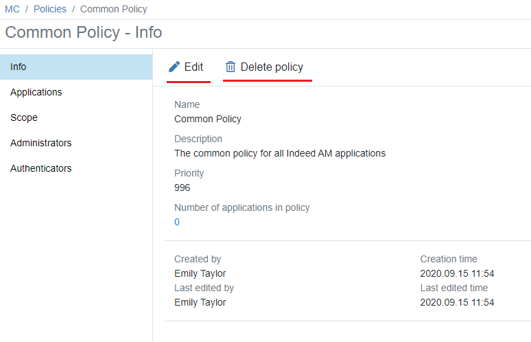Click the Common Policy name value

208,119
